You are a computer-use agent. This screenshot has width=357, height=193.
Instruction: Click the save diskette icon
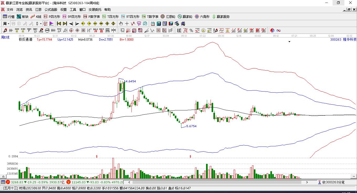[x=171, y=24]
